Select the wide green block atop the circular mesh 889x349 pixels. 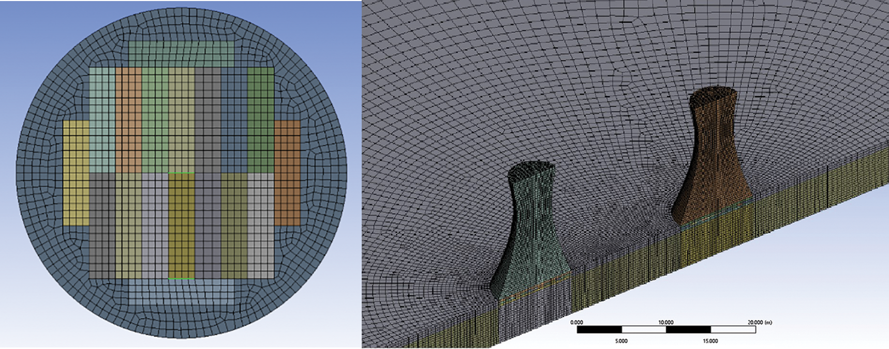tap(182, 54)
